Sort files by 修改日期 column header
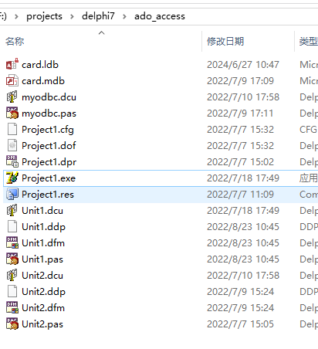Viewport: 318px width, 349px height. pos(225,41)
